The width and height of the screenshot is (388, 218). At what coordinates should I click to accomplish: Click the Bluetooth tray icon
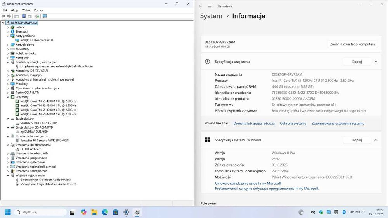[x=344, y=212]
